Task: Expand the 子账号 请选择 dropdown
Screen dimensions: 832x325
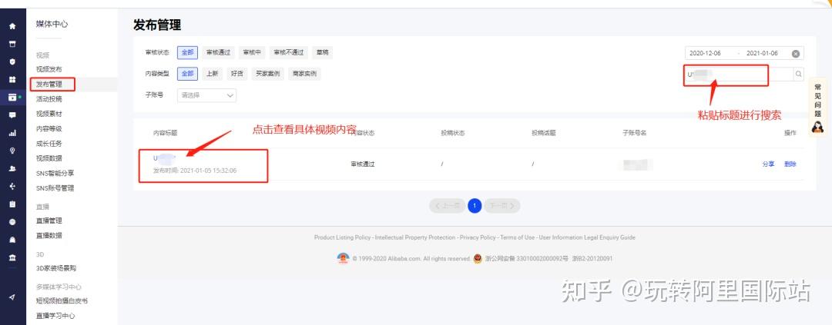Action: 206,95
